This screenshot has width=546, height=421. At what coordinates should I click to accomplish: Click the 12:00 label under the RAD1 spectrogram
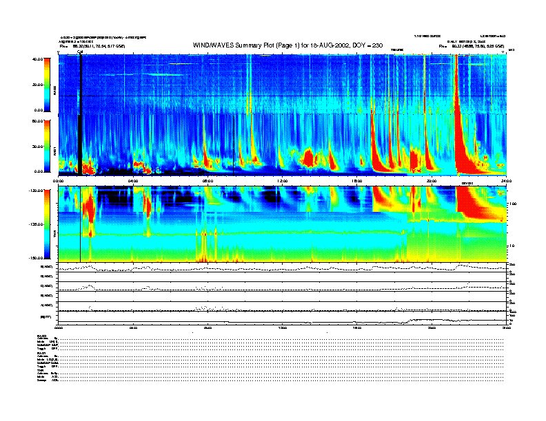(283, 181)
